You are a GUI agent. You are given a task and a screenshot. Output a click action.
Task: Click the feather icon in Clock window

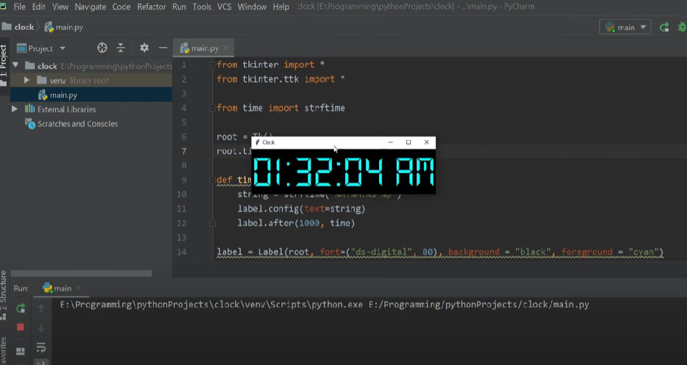click(257, 142)
